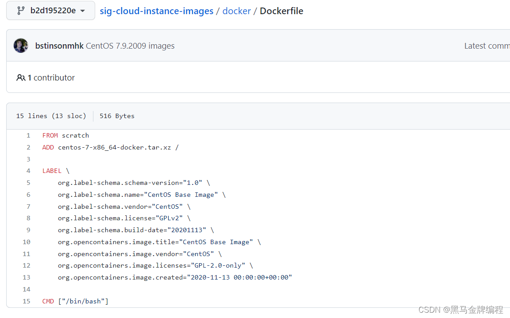Click the ADD centos-7-x86_64-docker.tar.xz line

tap(111, 147)
